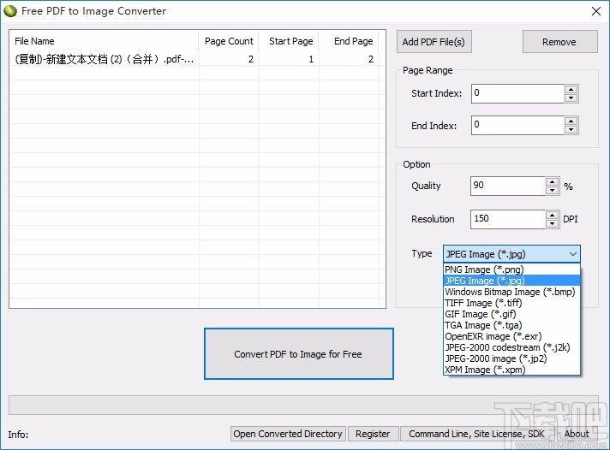Click the Start Page column header

(289, 41)
